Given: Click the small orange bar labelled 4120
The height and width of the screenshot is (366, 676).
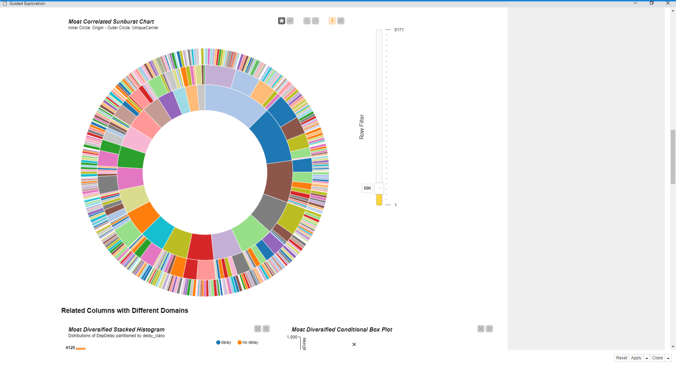Looking at the screenshot, I should pos(81,348).
